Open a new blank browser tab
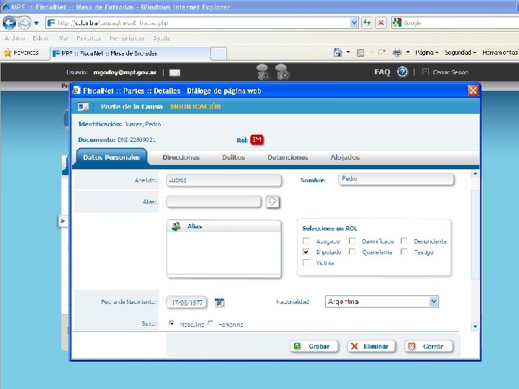The image size is (519, 389). pos(219,53)
